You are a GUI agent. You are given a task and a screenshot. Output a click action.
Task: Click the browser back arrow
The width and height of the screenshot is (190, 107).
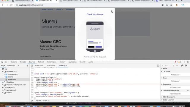(x=3, y=5)
